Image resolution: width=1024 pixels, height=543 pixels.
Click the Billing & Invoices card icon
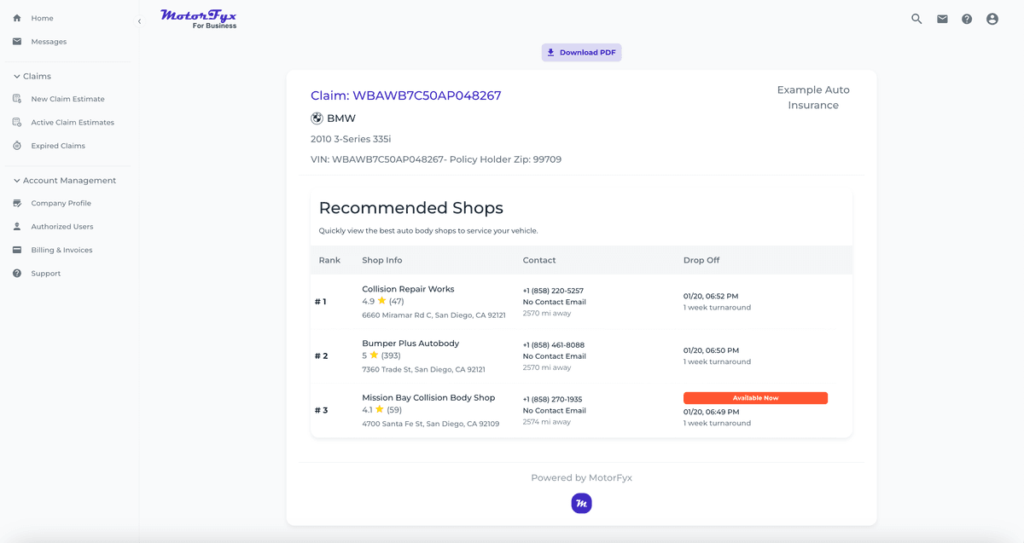click(17, 250)
